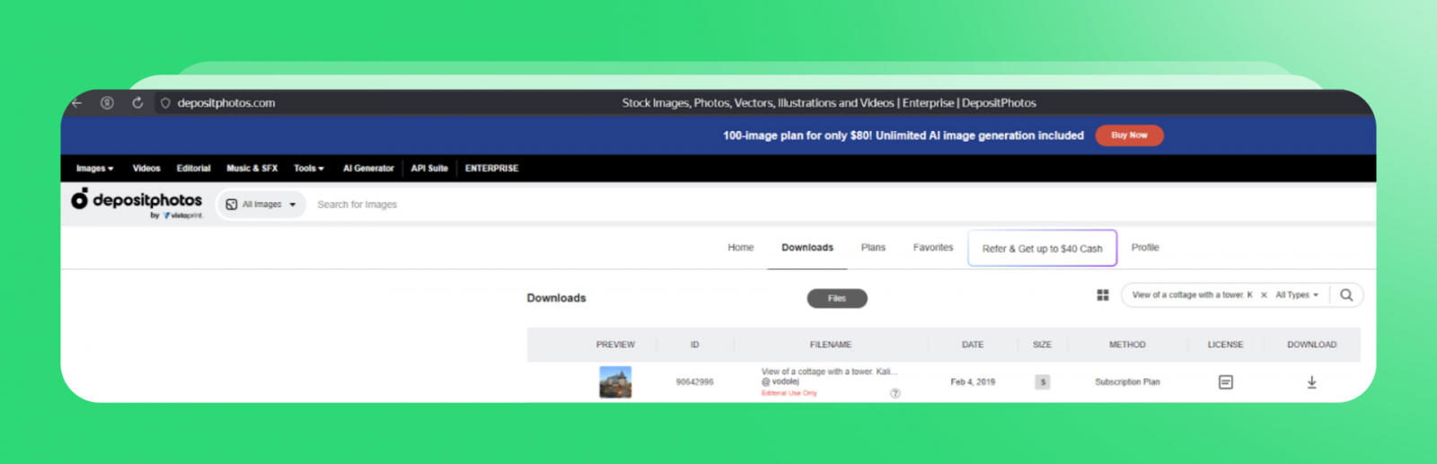Viewport: 1437px width, 464px height.
Task: Click the S size badge
Action: [x=1042, y=382]
